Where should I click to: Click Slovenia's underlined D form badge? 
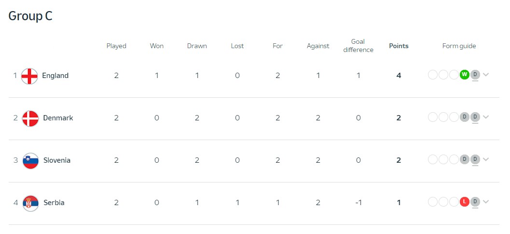475,159
